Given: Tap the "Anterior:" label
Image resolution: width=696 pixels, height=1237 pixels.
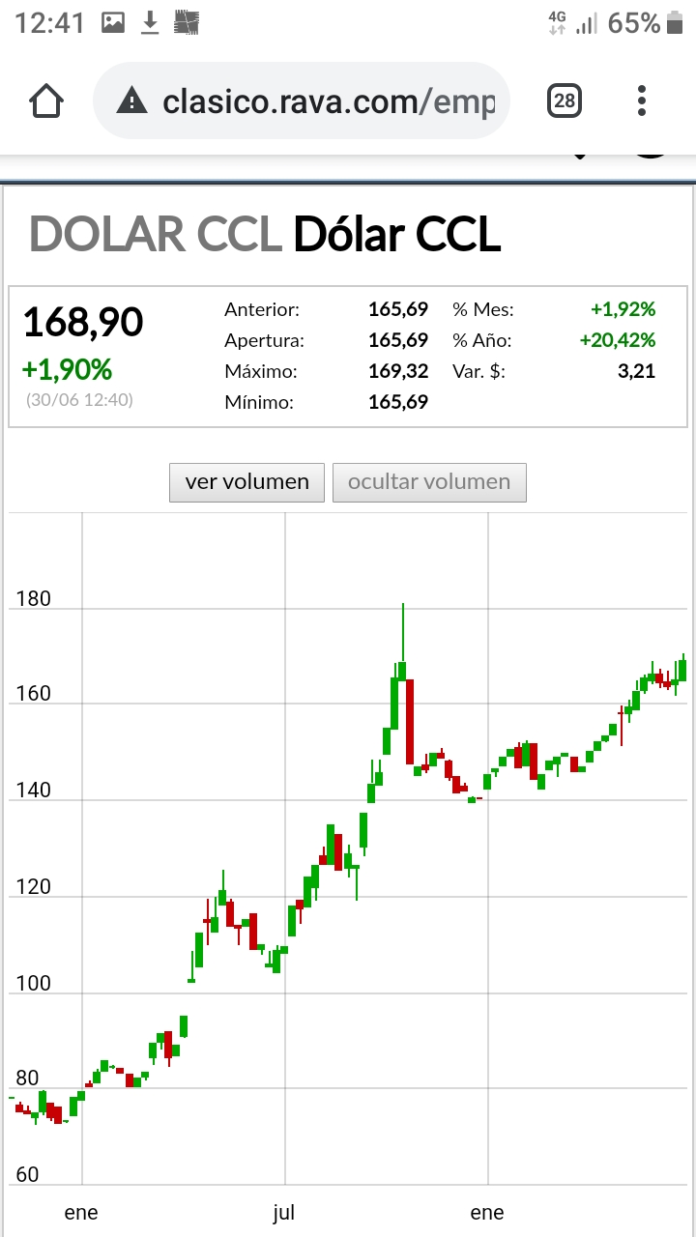Looking at the screenshot, I should 262,310.
